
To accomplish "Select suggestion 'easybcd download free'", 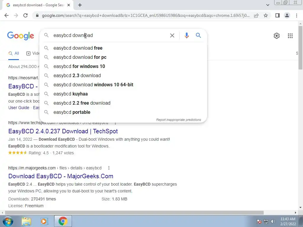I will (123, 48).
